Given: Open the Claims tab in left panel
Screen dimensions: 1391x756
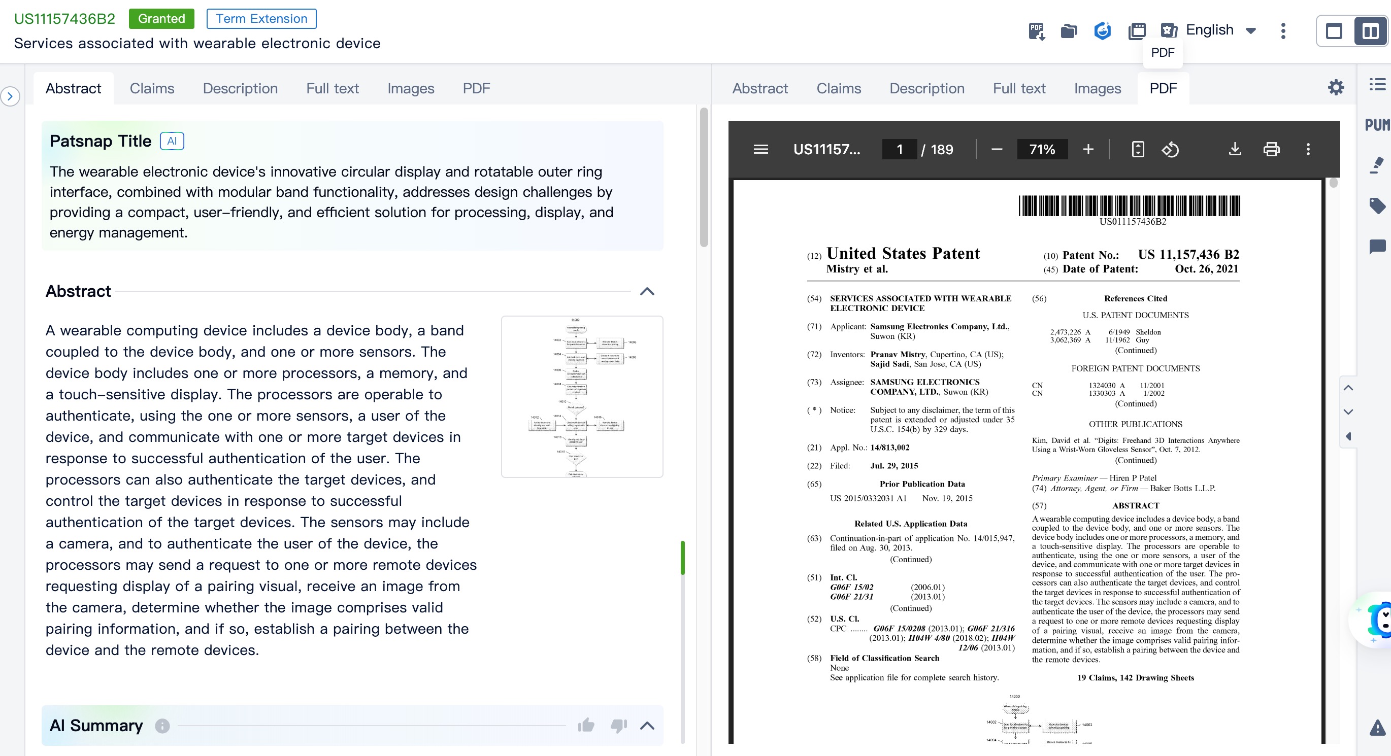Looking at the screenshot, I should tap(152, 88).
